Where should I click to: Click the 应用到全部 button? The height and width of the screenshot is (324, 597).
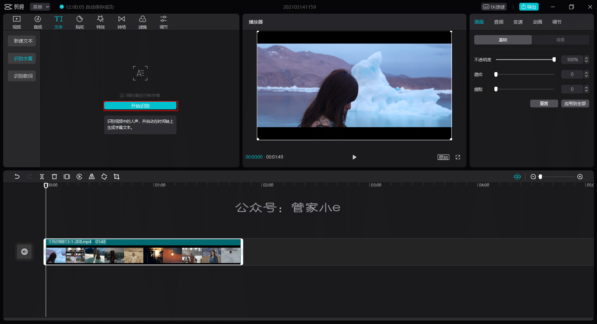coord(575,104)
